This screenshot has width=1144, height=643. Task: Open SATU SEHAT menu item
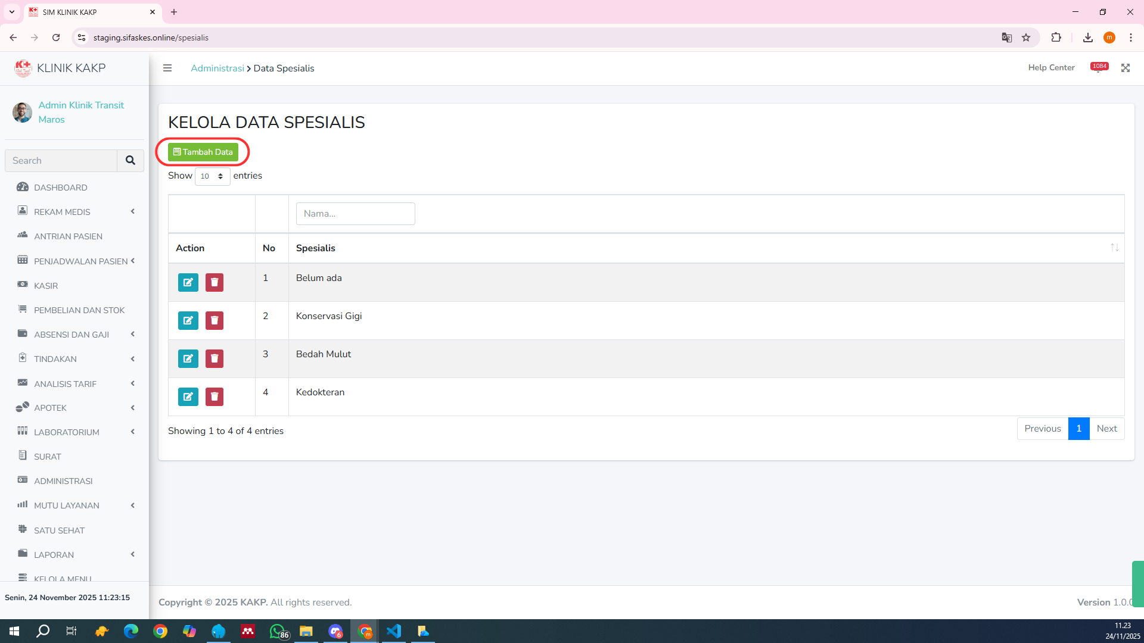tap(59, 530)
